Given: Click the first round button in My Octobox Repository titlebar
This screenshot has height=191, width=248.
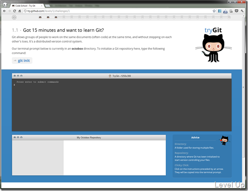Looking at the screenshot, I should pyautogui.click(x=15, y=137).
